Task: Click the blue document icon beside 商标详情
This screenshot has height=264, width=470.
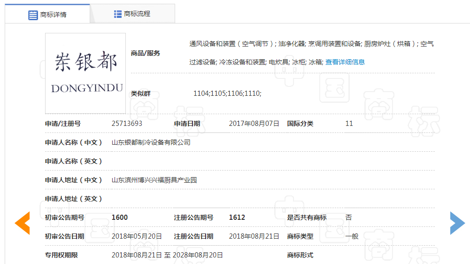Action: [33, 15]
